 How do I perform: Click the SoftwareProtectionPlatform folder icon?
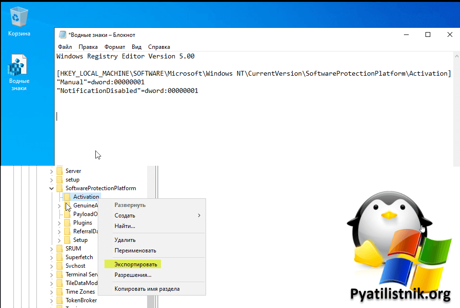coord(59,188)
